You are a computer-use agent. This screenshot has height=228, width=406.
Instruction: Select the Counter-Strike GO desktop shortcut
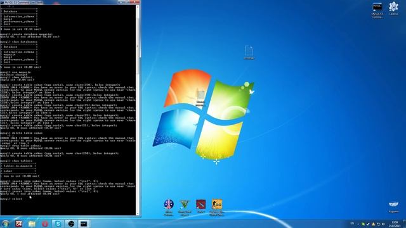point(217,207)
